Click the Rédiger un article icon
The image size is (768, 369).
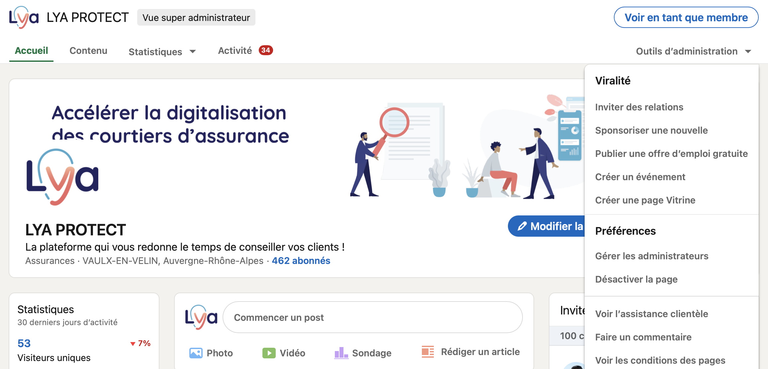428,352
